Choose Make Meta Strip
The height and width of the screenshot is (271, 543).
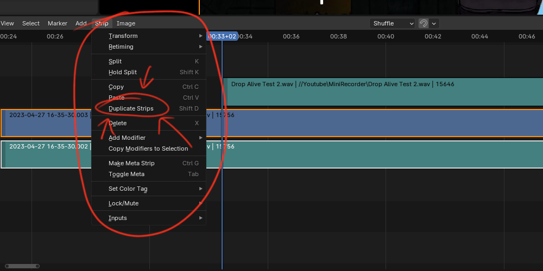point(149,163)
